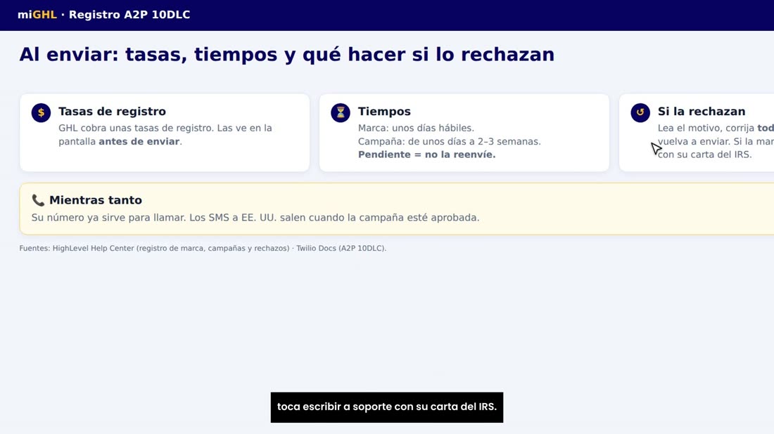Click the phone icon beside Mientras tanto
The width and height of the screenshot is (774, 434).
click(x=38, y=200)
